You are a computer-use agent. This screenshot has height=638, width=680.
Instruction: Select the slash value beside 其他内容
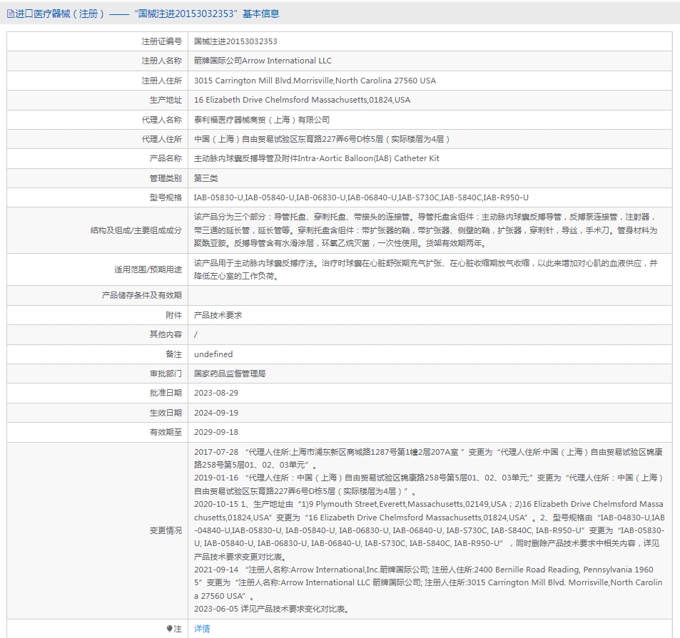196,334
